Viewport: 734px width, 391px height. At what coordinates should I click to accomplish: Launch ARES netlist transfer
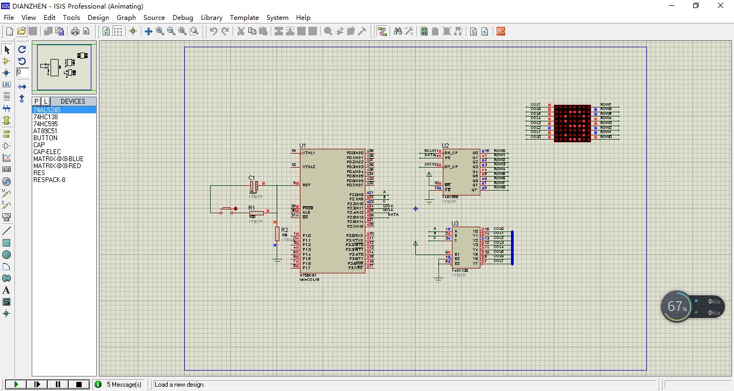[x=501, y=31]
